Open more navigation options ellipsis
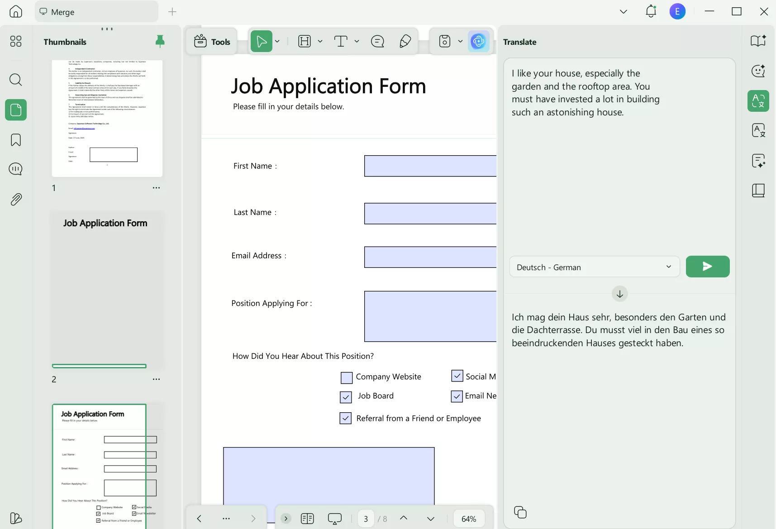Viewport: 776px width, 529px height. [226, 519]
